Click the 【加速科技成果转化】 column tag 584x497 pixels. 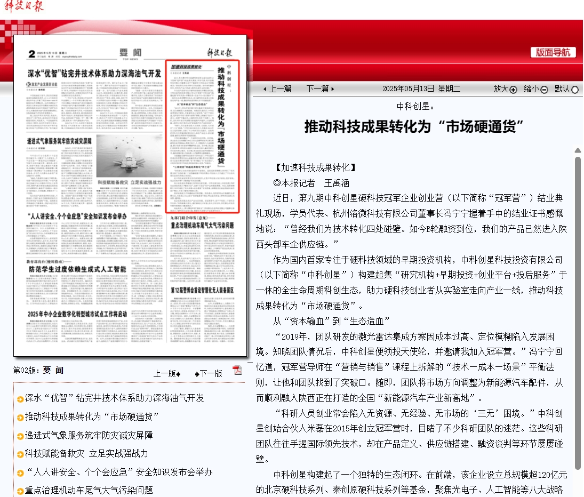(316, 168)
